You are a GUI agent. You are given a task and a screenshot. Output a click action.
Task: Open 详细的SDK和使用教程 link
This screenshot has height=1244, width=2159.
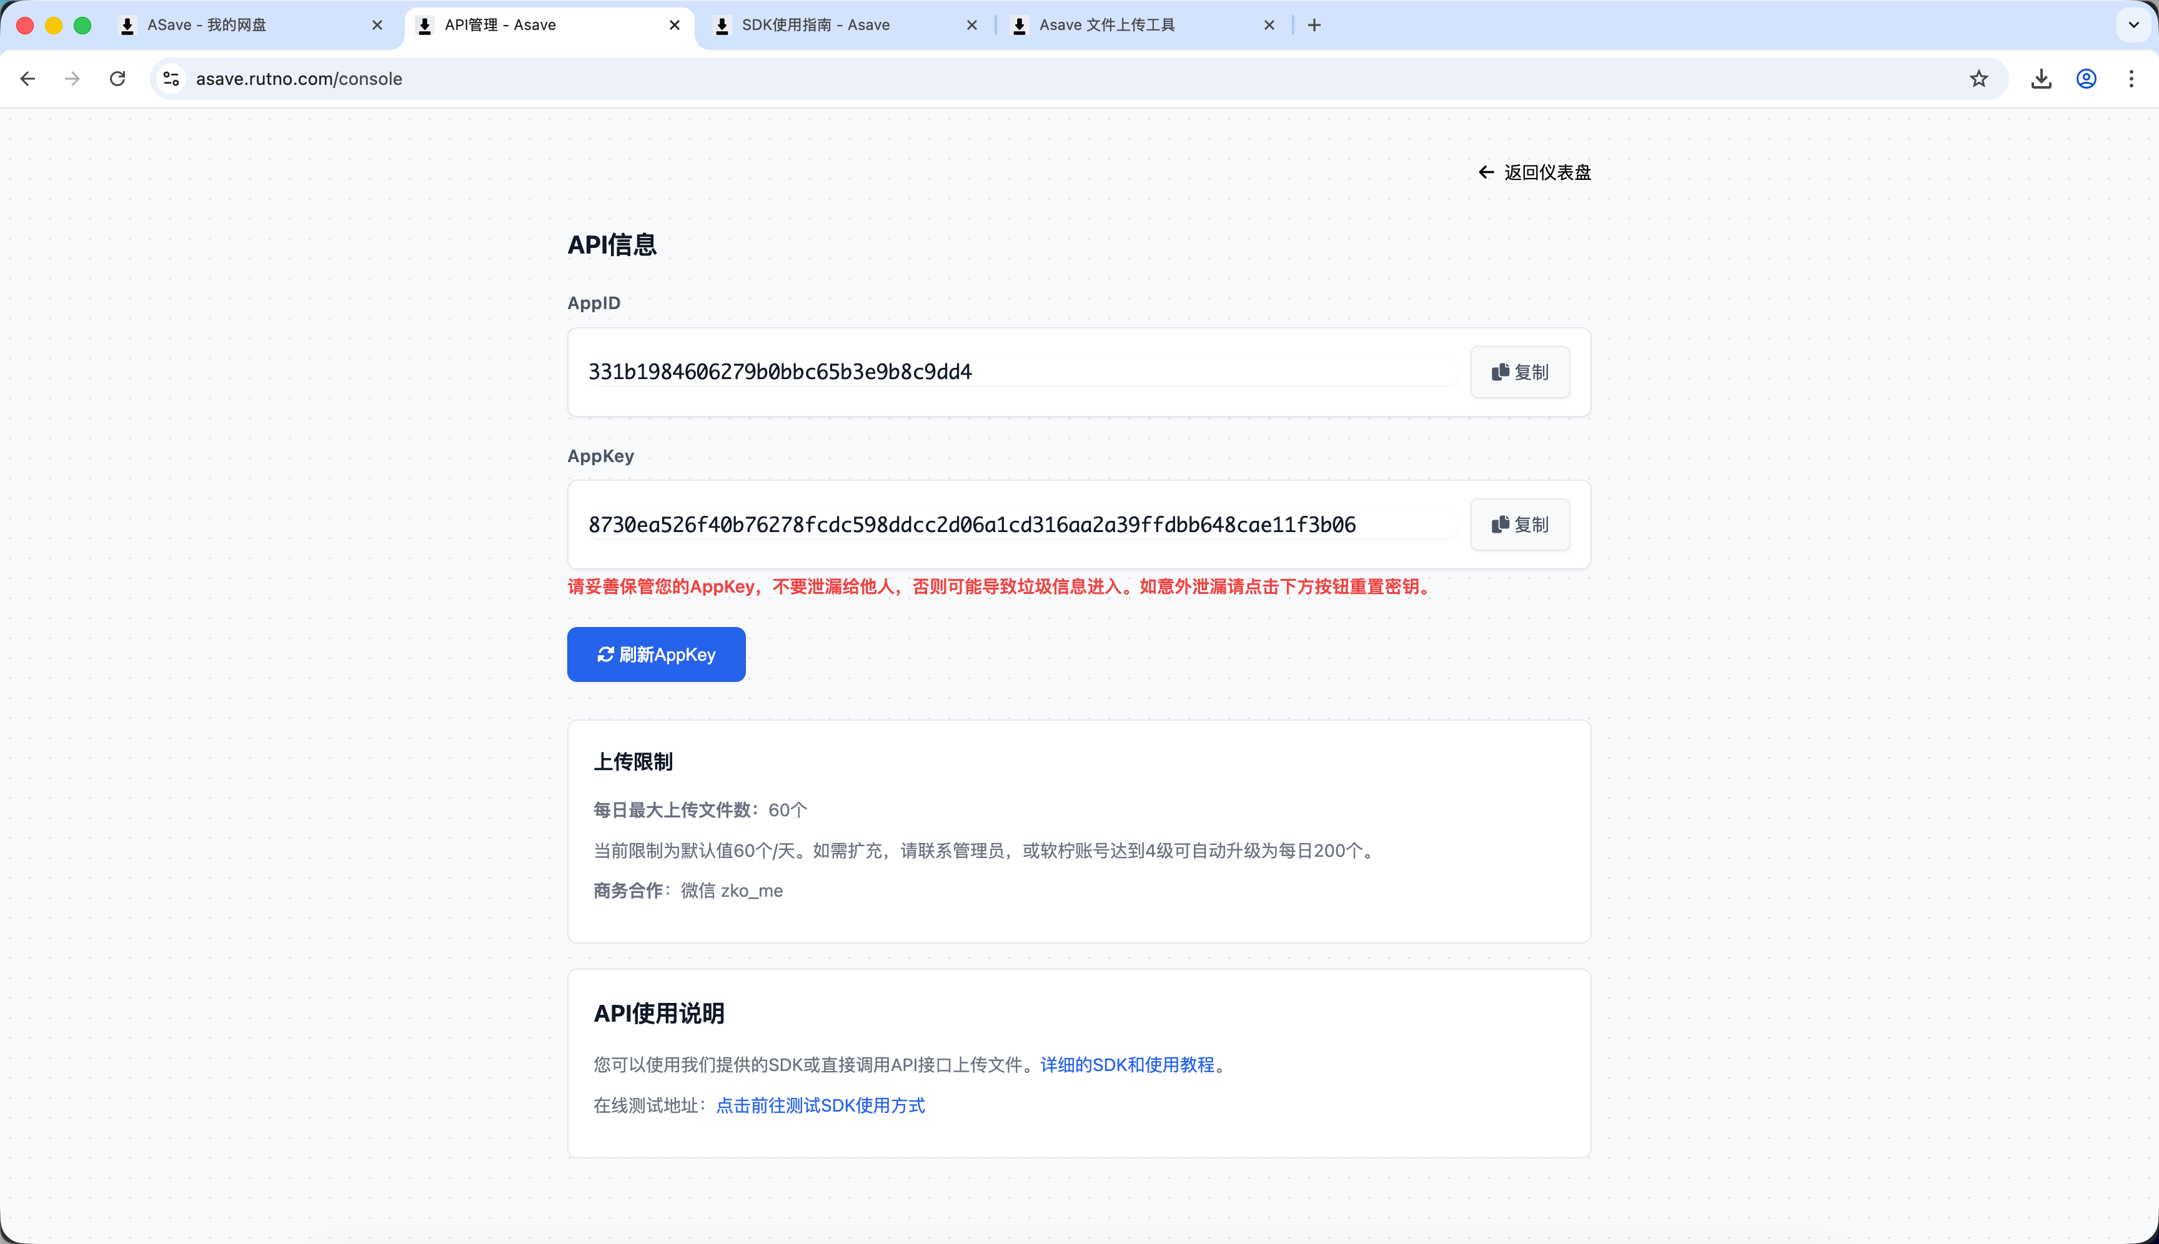point(1126,1065)
